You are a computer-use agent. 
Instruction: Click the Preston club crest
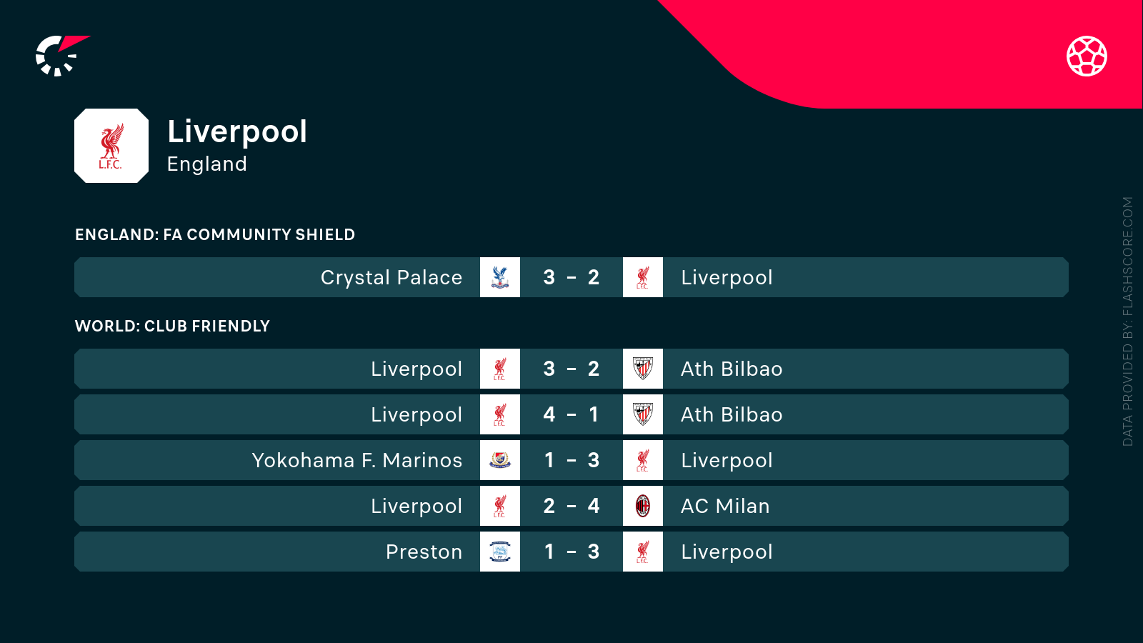(x=500, y=552)
